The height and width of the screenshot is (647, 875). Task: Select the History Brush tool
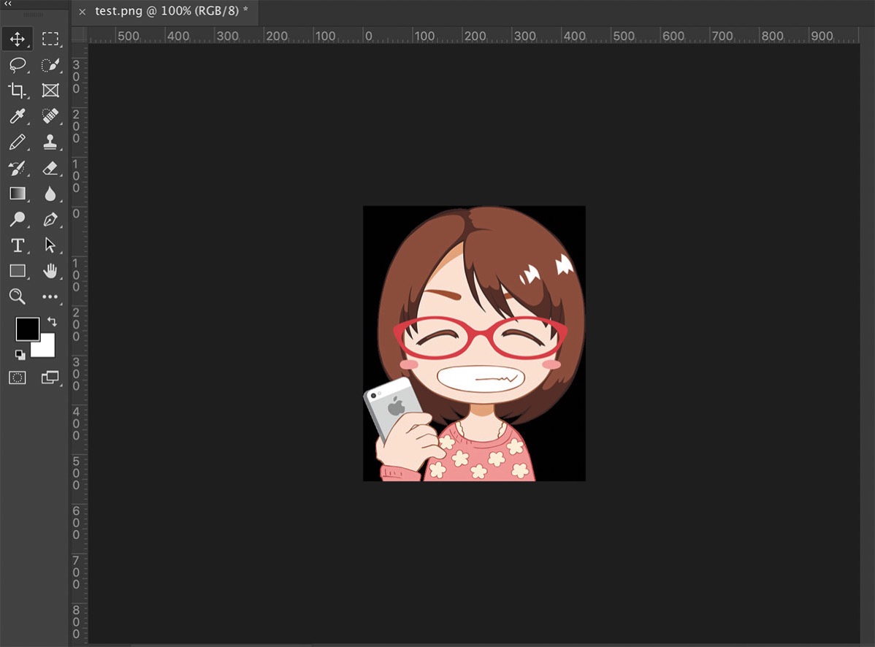coord(18,168)
